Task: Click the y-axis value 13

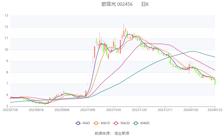Action: [x=6, y=16]
